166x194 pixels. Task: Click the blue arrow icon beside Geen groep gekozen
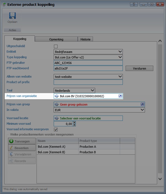[x=57, y=104]
